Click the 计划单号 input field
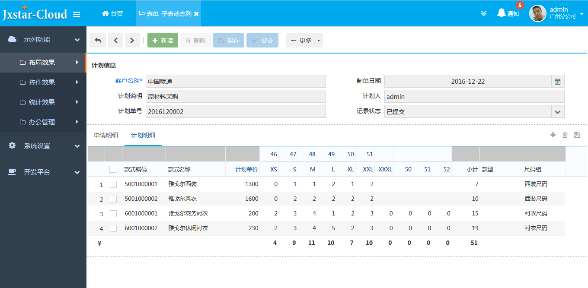 coord(236,111)
